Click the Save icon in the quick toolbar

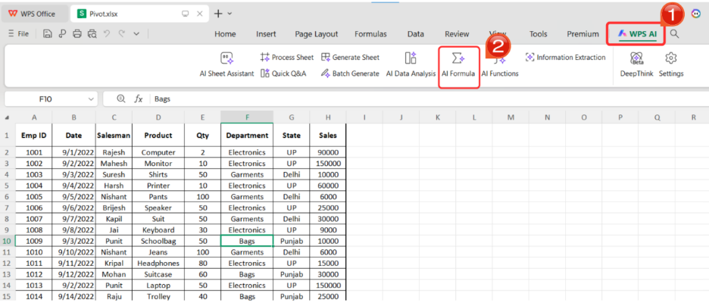pyautogui.click(x=48, y=33)
